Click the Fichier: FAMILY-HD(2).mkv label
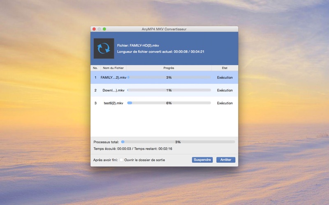 coord(138,46)
